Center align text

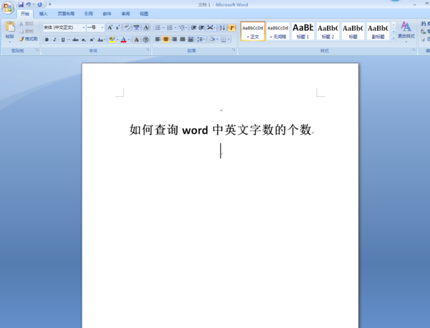point(166,39)
